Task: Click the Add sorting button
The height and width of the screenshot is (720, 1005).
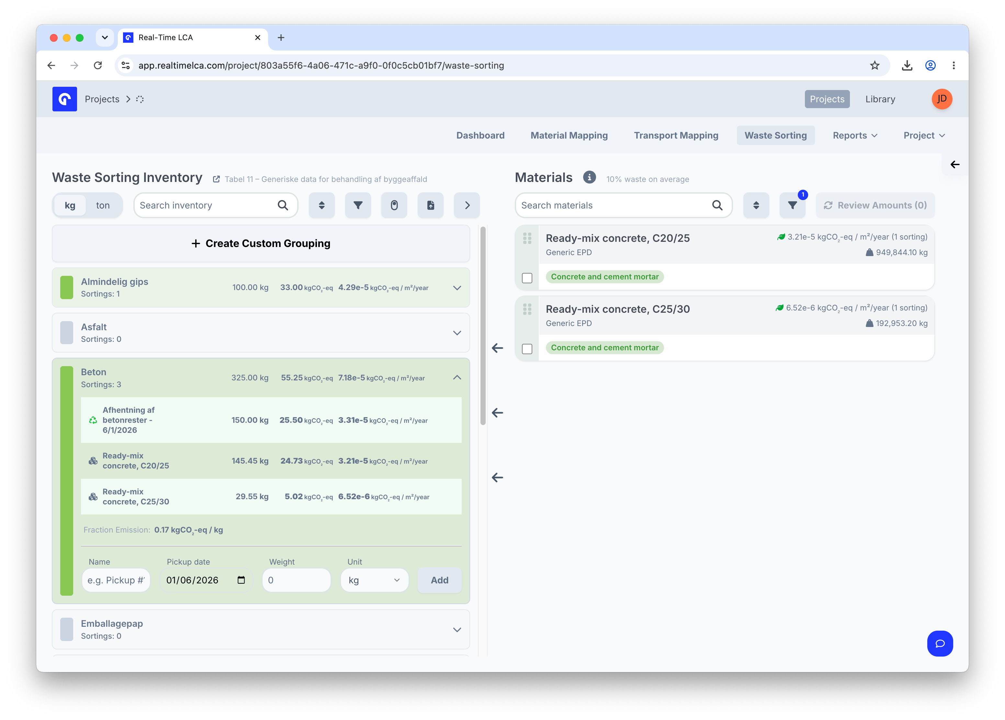Action: 439,580
